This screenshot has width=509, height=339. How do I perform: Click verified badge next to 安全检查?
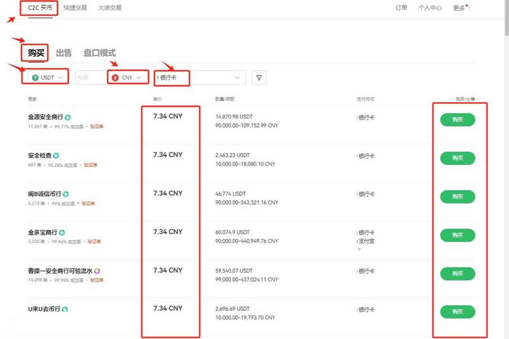click(x=56, y=155)
